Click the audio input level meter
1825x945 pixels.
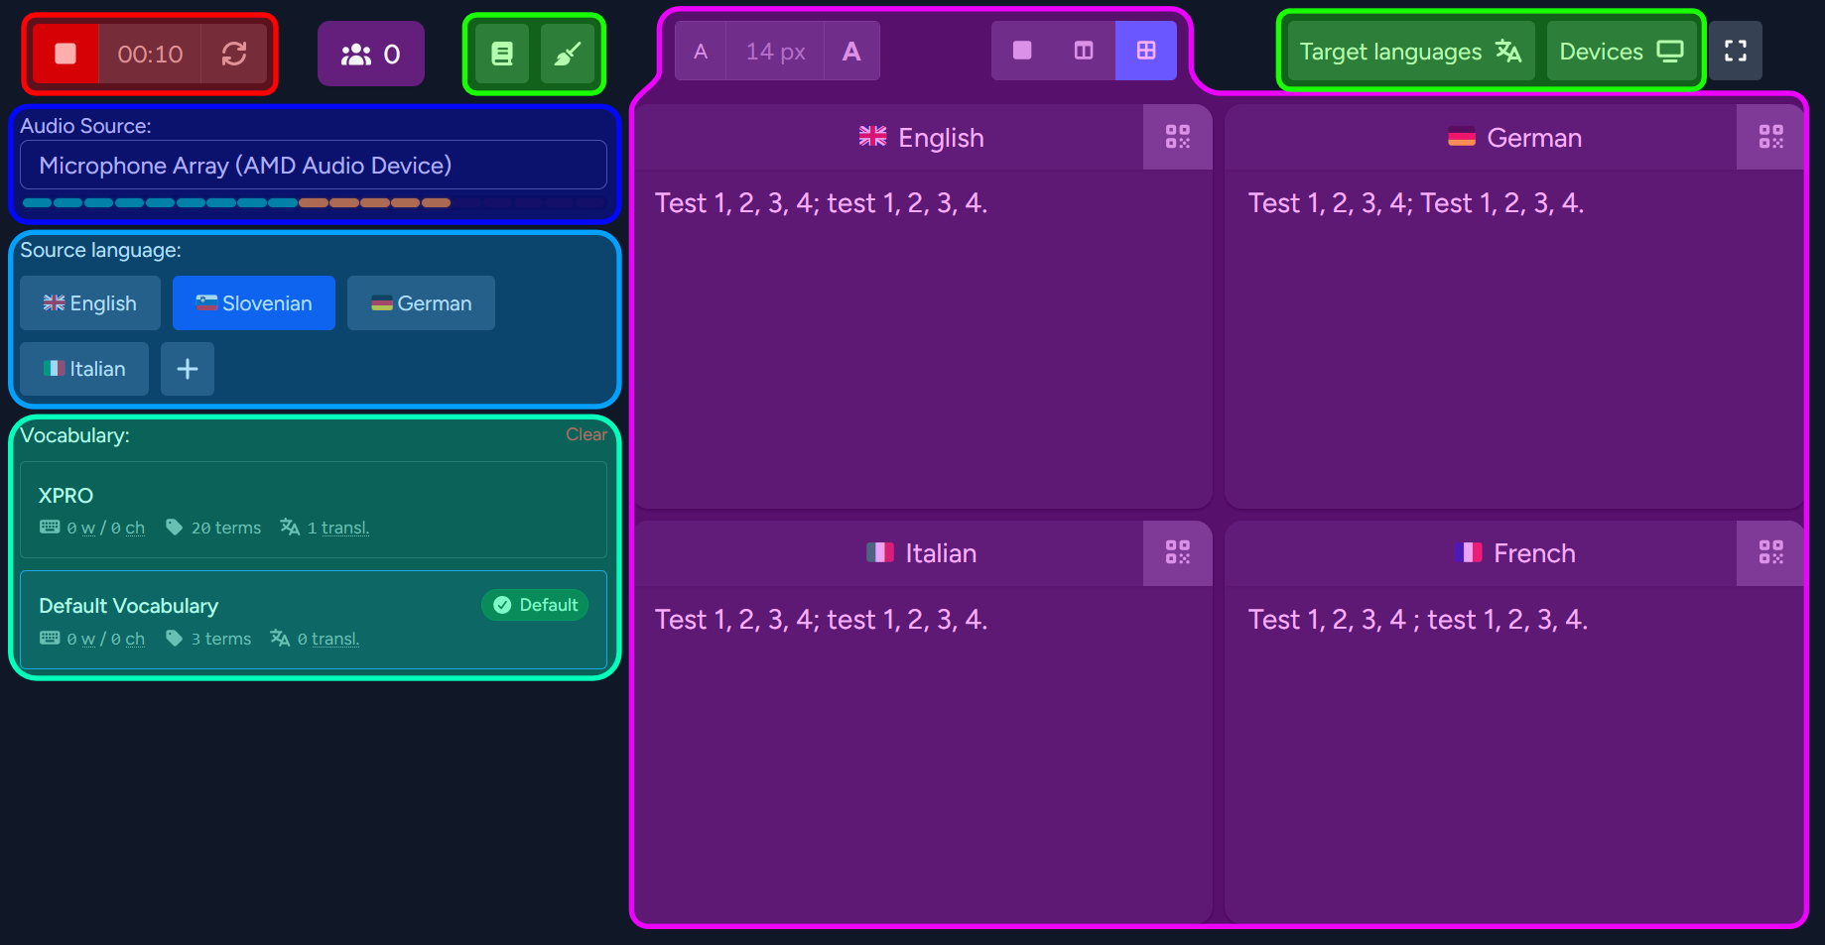[x=314, y=202]
